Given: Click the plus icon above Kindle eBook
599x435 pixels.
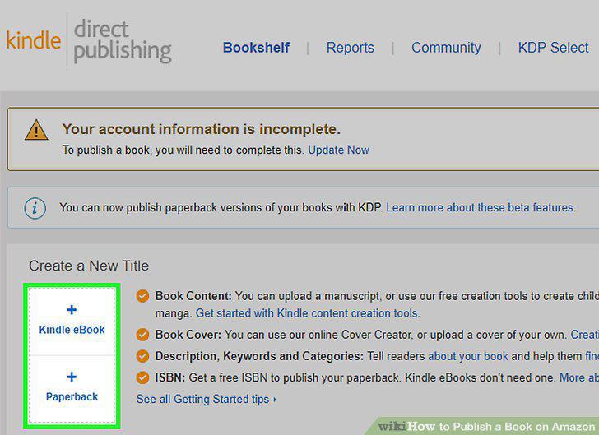Looking at the screenshot, I should 72,309.
